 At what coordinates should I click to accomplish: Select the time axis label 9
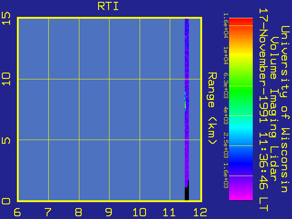(109, 212)
